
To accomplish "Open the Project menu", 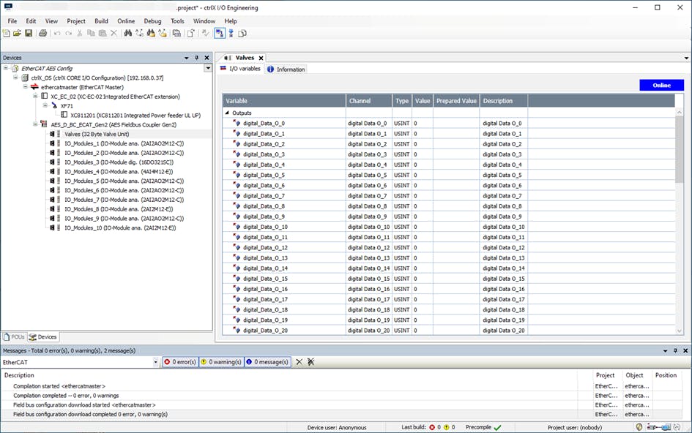I will (x=76, y=20).
